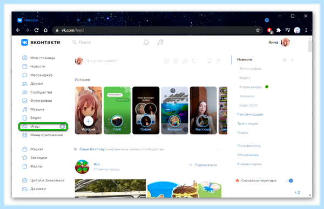The height and width of the screenshot is (209, 324).
Task: Open the Chrome three-dot menu
Action: click(x=306, y=30)
